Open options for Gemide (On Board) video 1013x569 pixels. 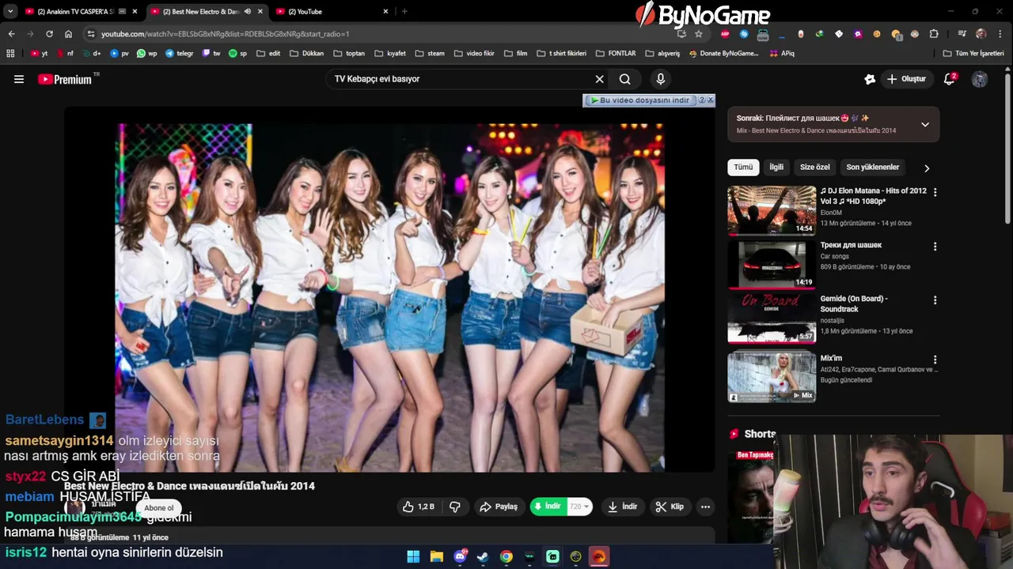coord(935,300)
